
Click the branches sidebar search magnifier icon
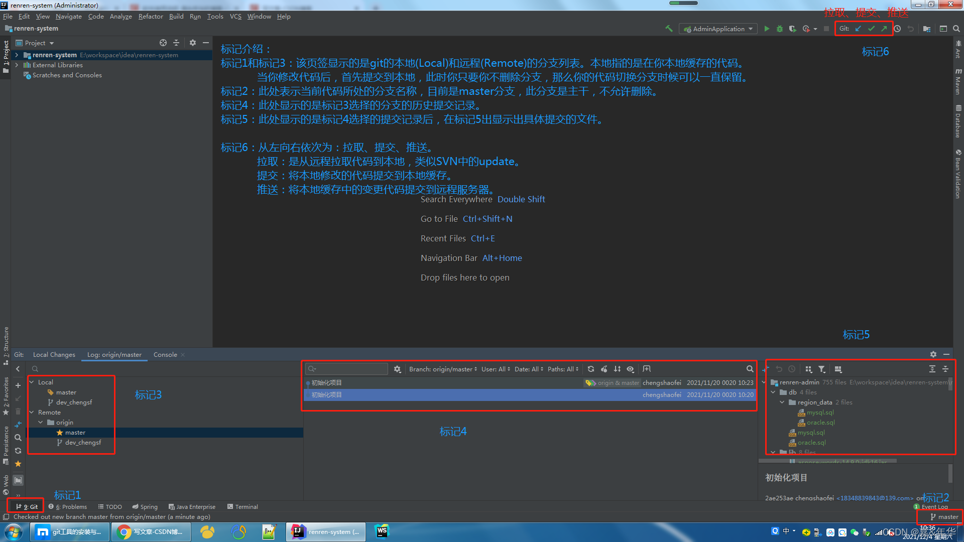(x=18, y=438)
